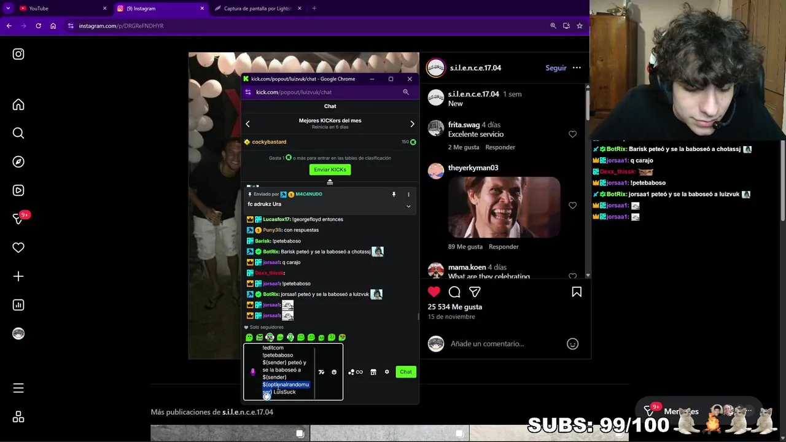Like theyerkyman03's comment heart
The image size is (786, 442).
coord(572,206)
